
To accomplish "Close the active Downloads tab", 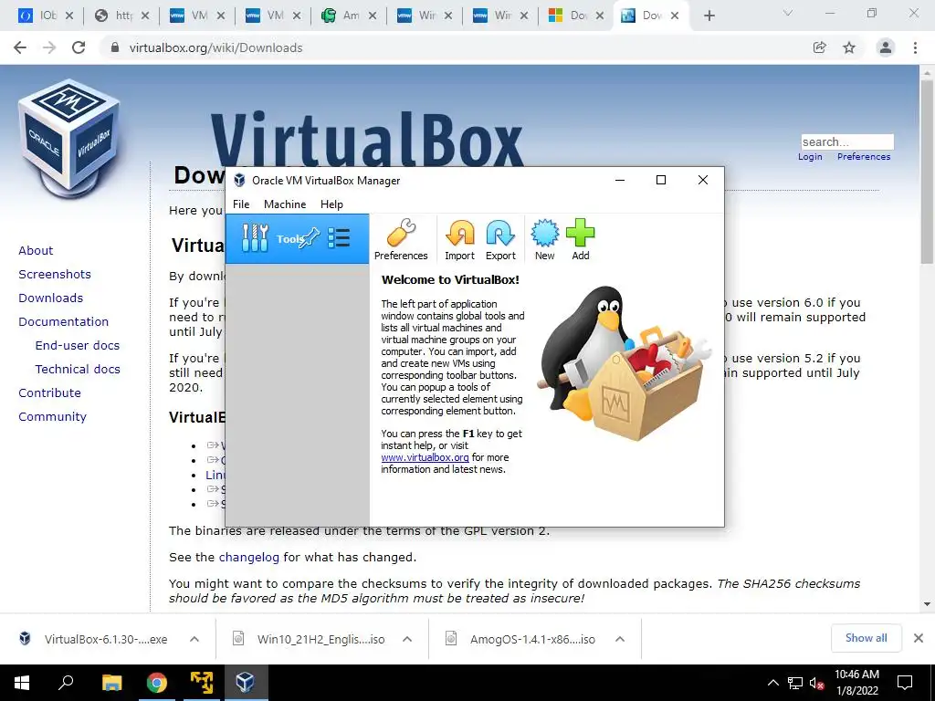I will pos(675,16).
